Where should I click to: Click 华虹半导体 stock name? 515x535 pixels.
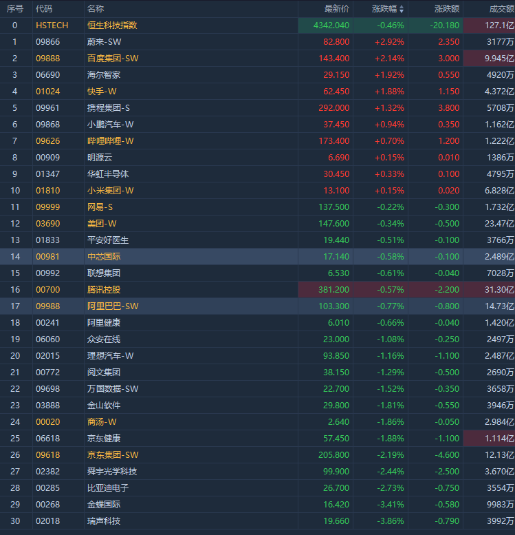click(108, 174)
